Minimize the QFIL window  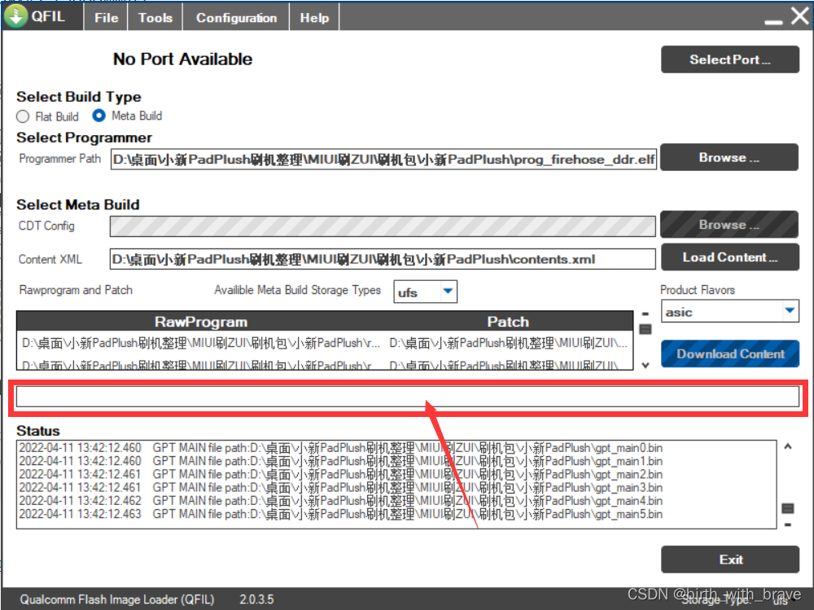tap(773, 22)
